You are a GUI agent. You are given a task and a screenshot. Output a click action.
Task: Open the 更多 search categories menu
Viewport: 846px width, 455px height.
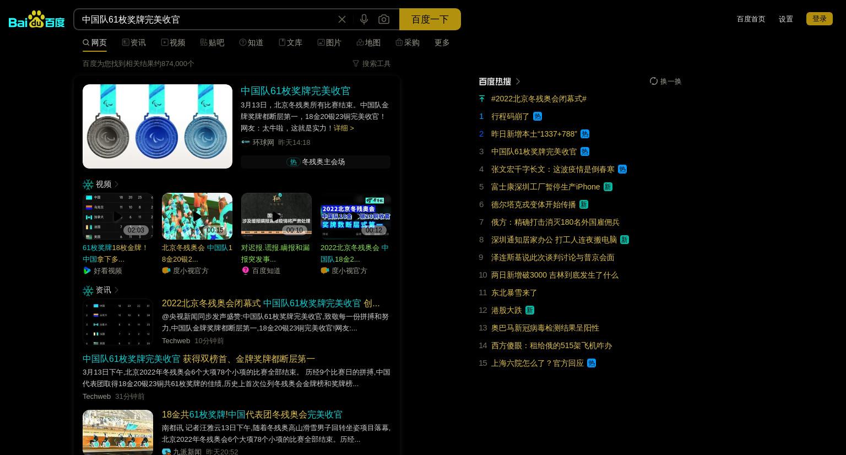click(442, 42)
